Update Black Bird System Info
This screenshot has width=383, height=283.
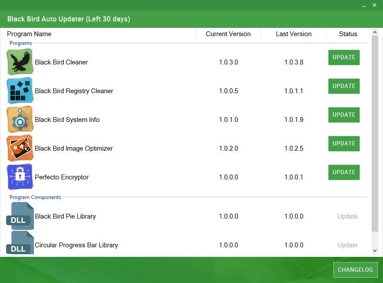pyautogui.click(x=344, y=115)
